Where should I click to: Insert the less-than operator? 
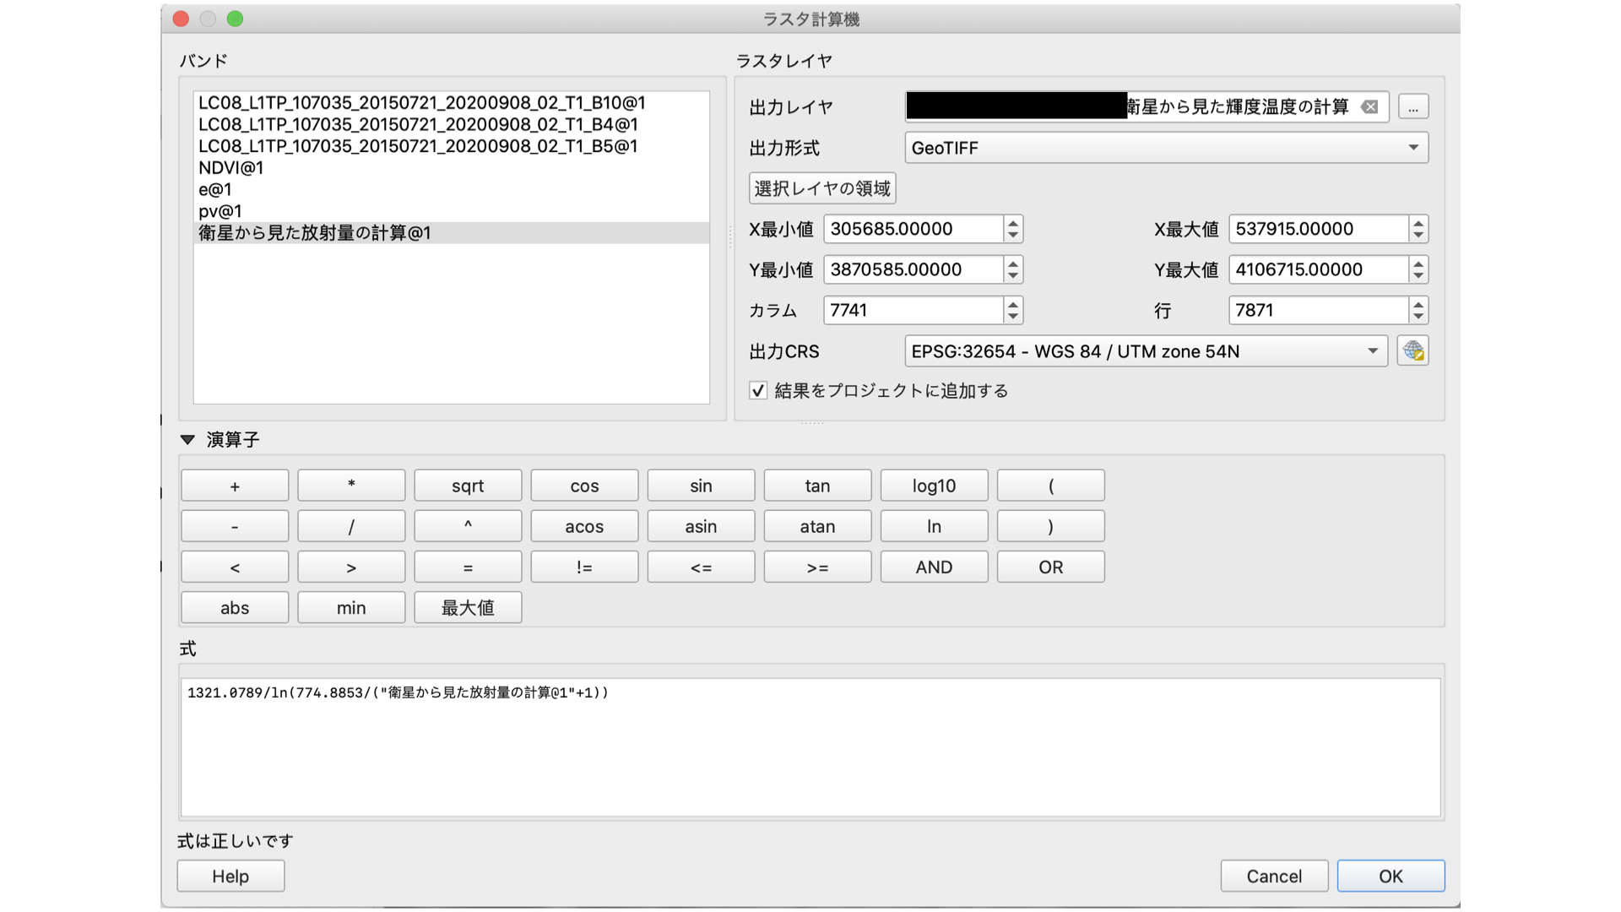tap(235, 567)
